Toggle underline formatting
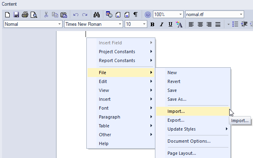Viewport: 253px width, 158px height. pos(170,24)
